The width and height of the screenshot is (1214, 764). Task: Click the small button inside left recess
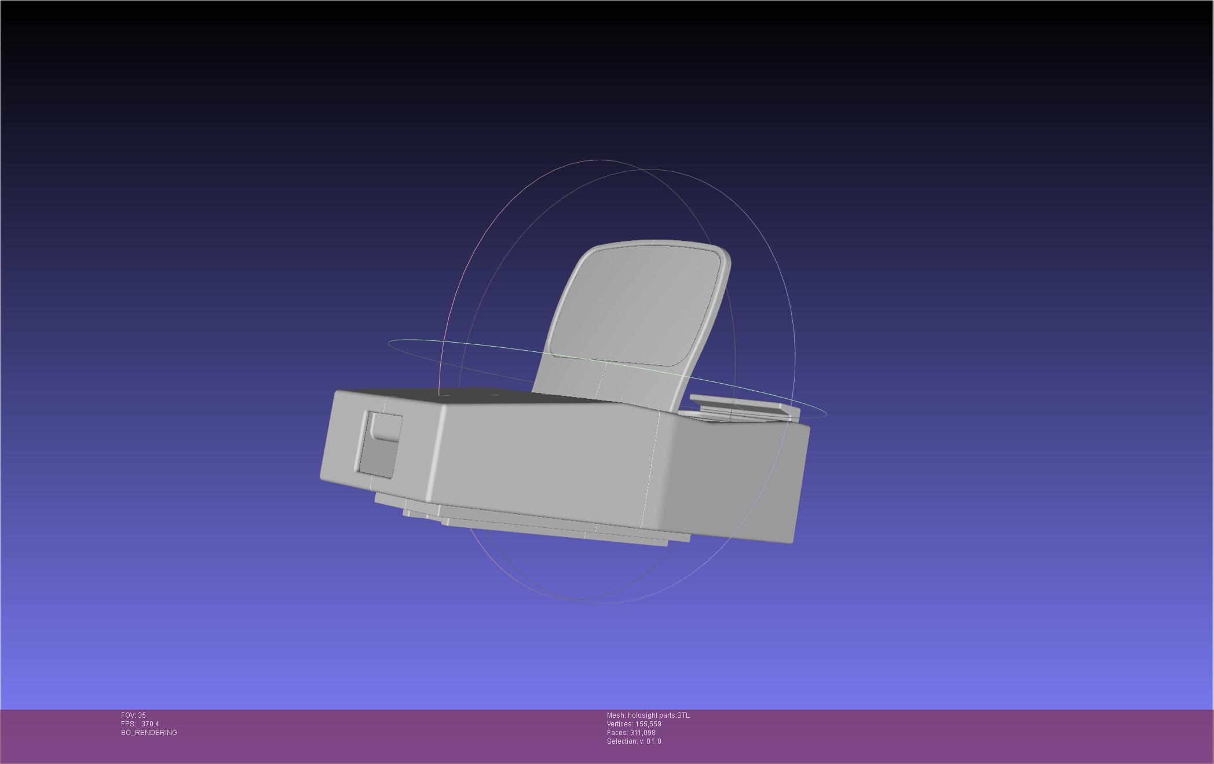coord(387,427)
